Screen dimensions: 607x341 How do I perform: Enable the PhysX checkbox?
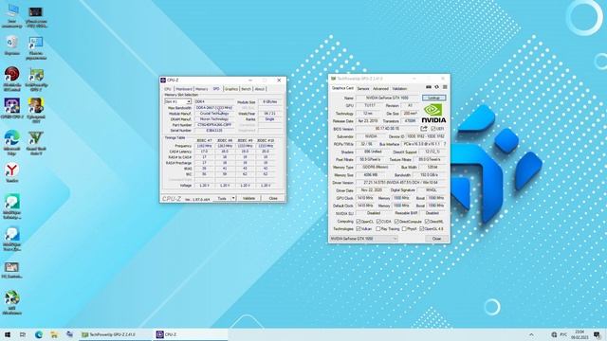[404, 229]
